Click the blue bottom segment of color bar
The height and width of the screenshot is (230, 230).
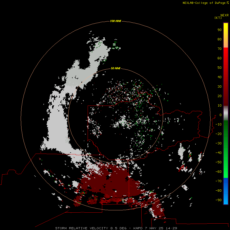[226, 191]
